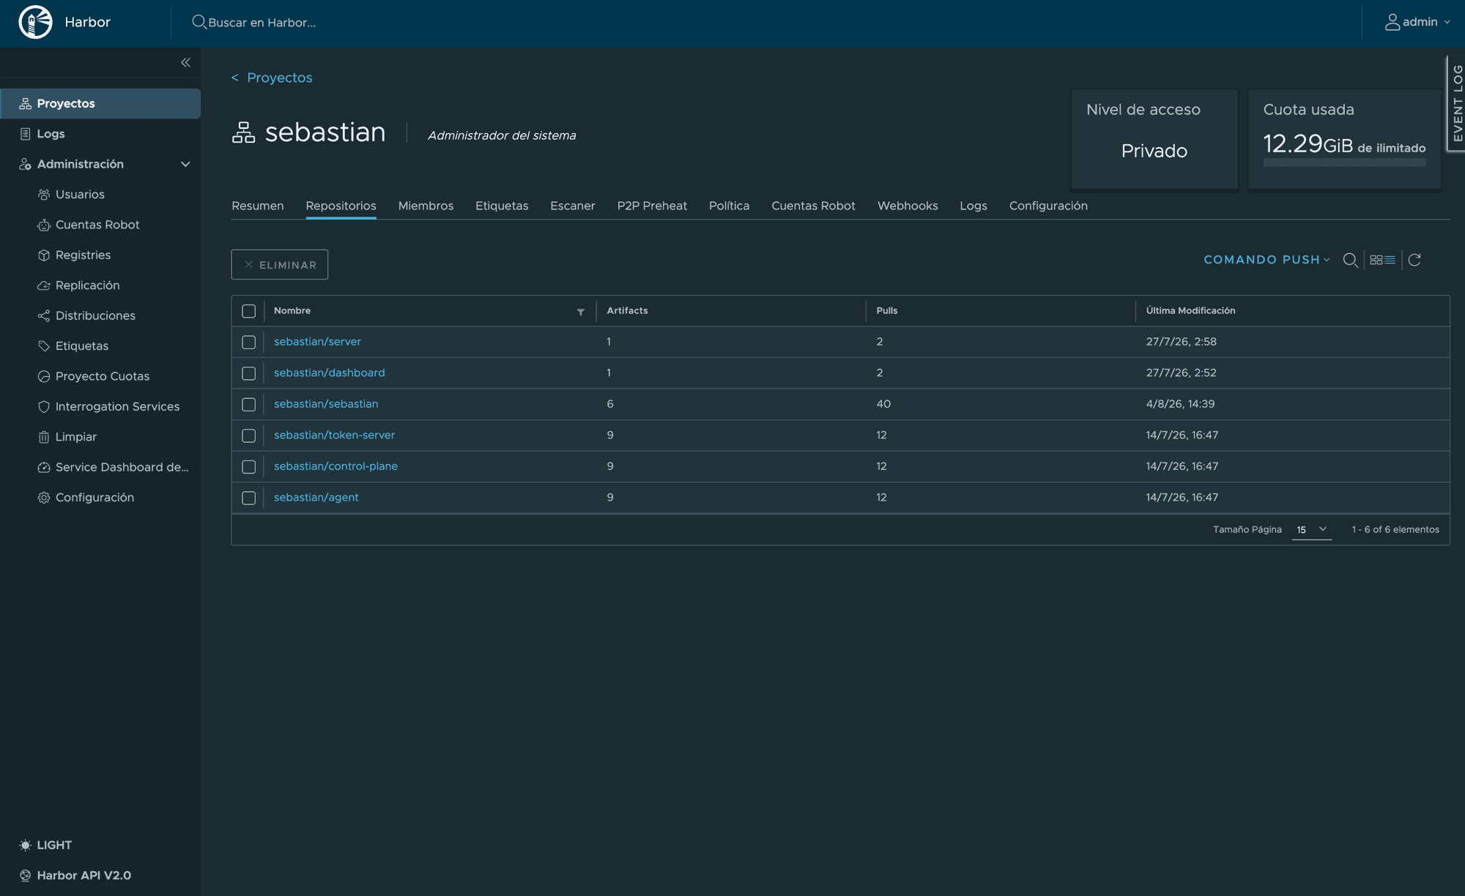Open the sebastian/sebastian repository link

(326, 404)
